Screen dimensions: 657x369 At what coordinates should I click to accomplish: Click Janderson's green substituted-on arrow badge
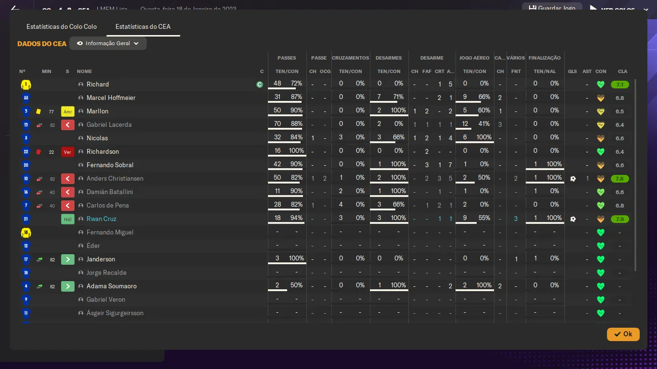68,259
